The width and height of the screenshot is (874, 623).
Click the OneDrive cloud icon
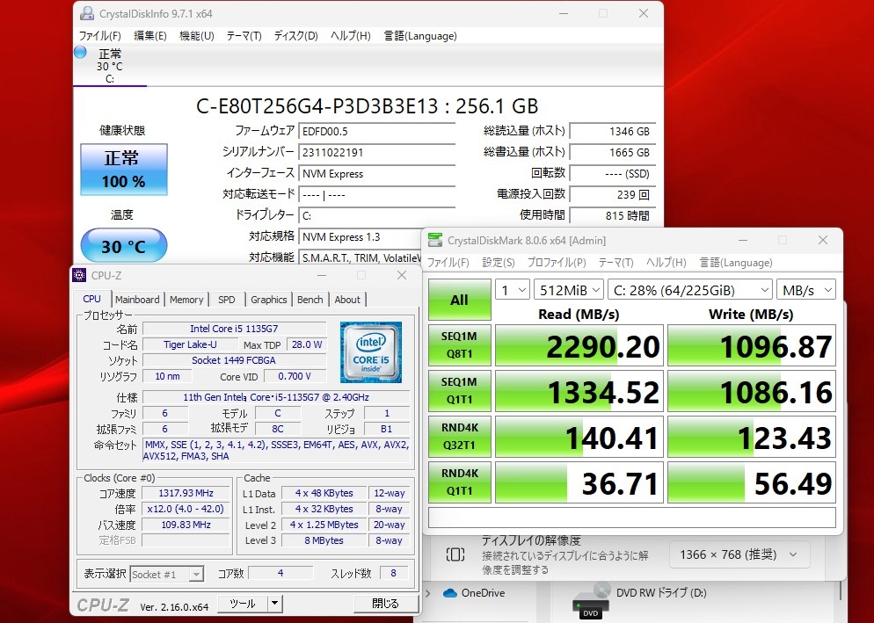[x=450, y=593]
